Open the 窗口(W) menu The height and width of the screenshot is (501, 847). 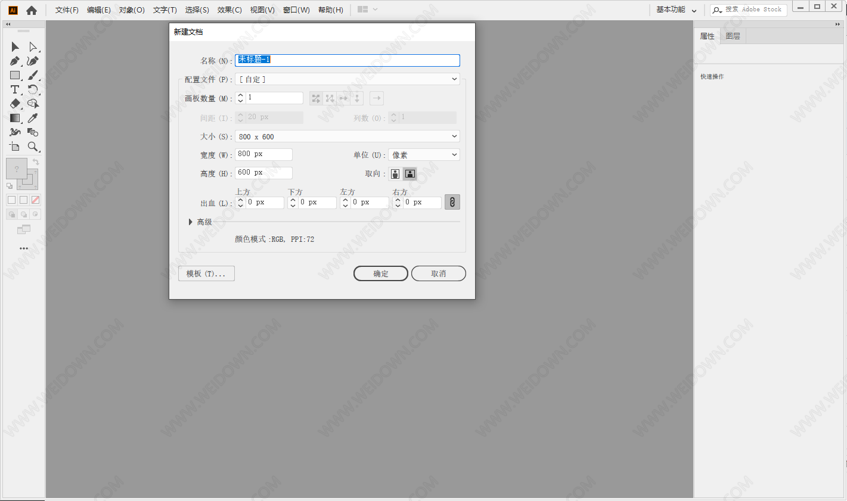[296, 10]
